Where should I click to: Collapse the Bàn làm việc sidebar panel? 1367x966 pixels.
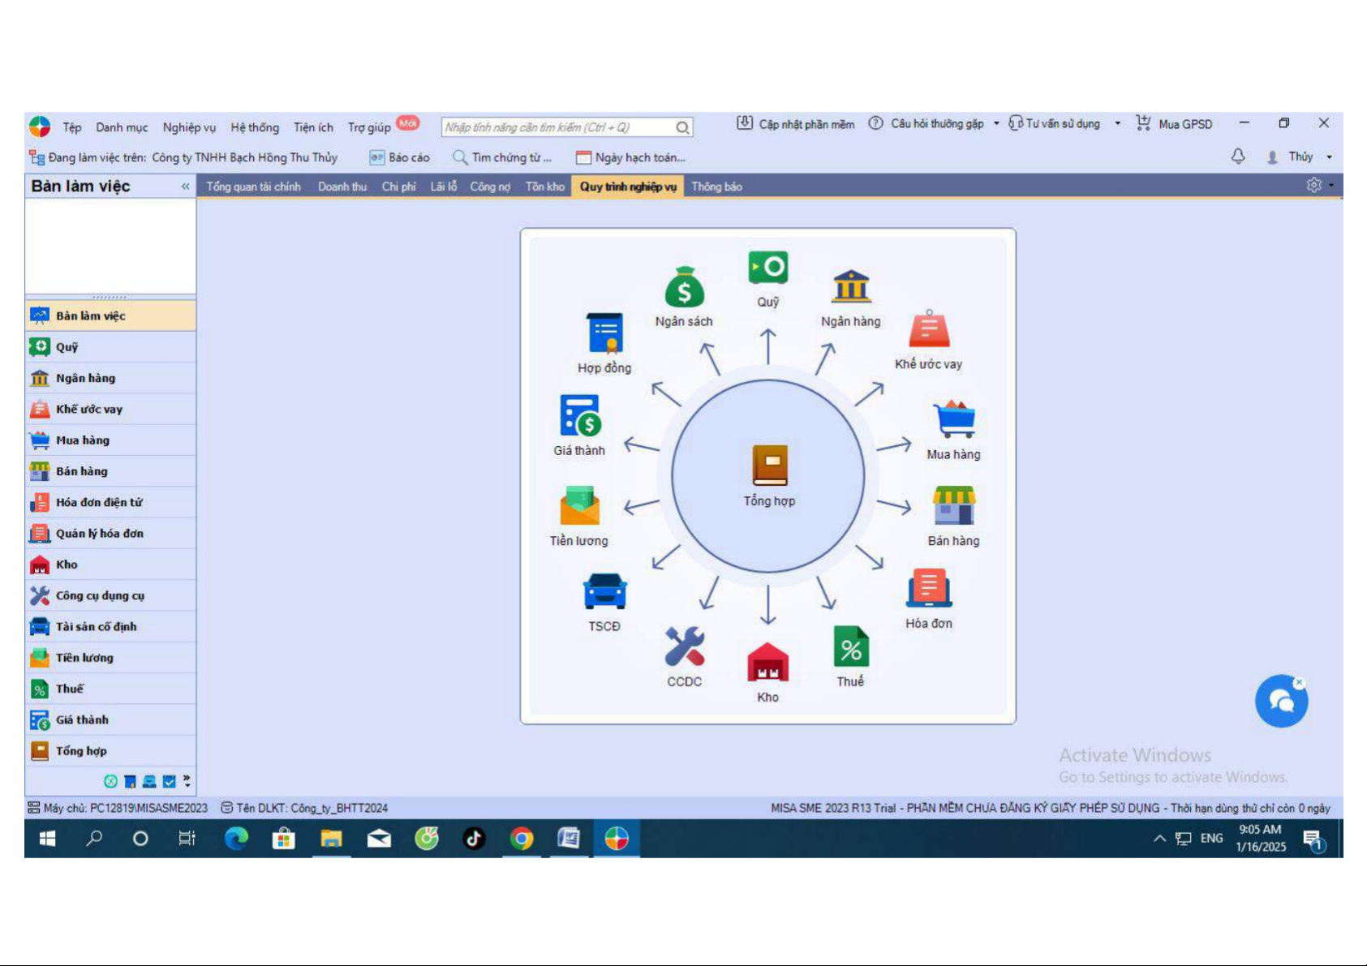pos(185,187)
